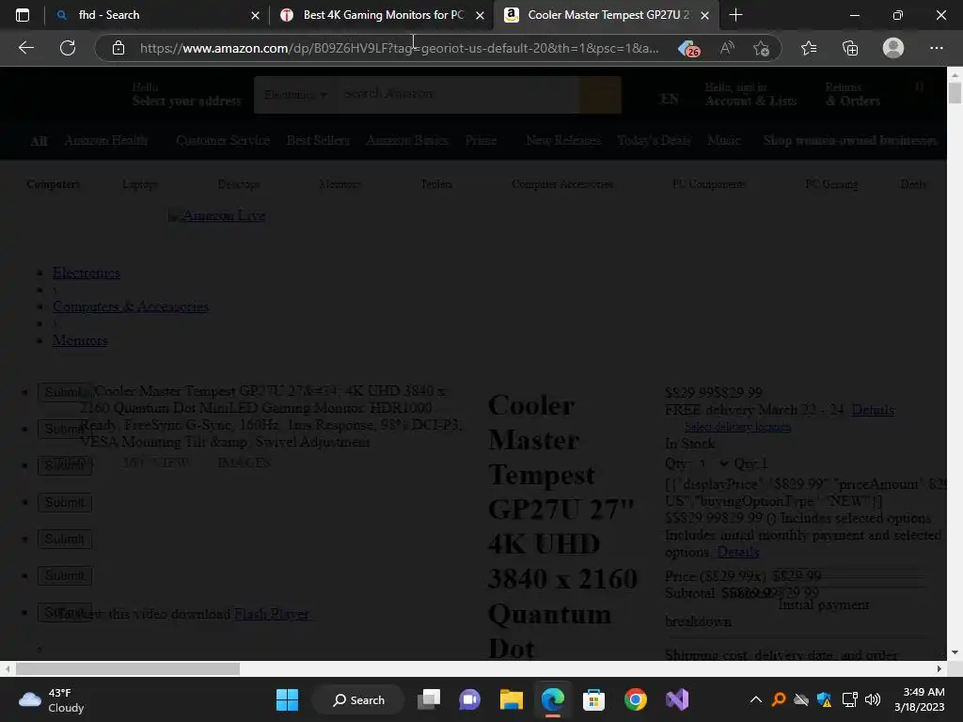This screenshot has width=963, height=722.
Task: Show hidden system tray icons chevron
Action: [x=756, y=699]
